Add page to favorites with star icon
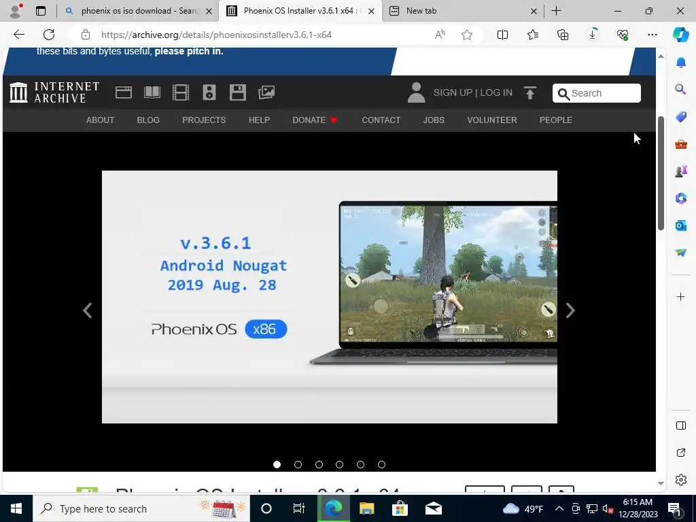Screen dimensions: 696x522 (x=466, y=35)
